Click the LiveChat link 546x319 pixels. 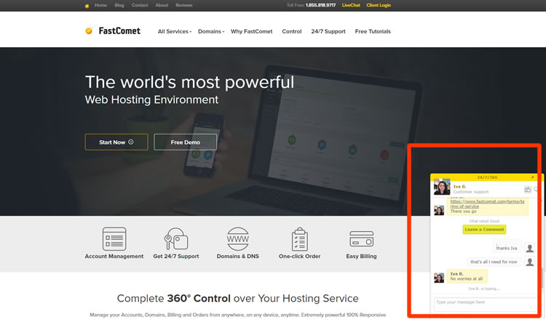pyautogui.click(x=351, y=5)
